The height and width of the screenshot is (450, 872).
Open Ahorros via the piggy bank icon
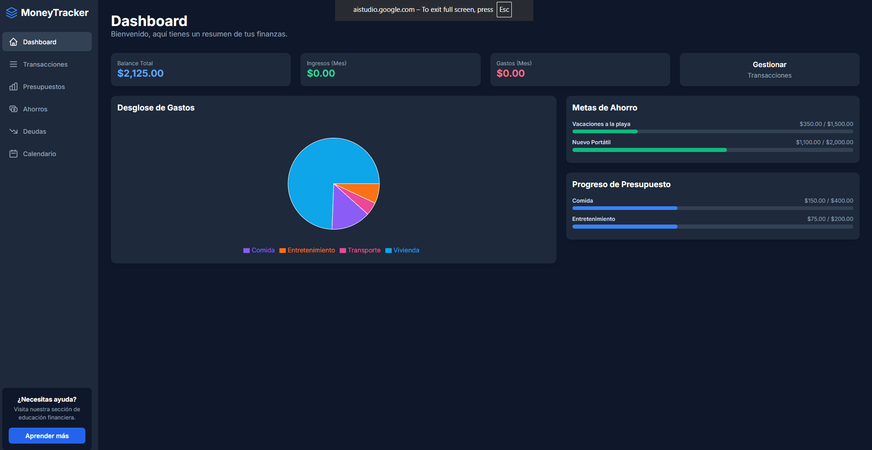pos(14,109)
